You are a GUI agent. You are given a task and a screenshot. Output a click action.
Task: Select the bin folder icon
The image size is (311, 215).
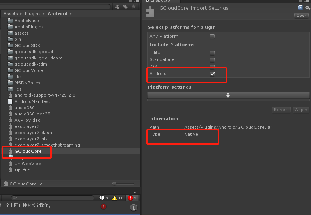point(10,39)
